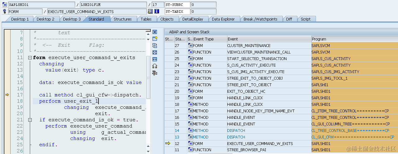The width and height of the screenshot is (398, 154).
Task: Select the Standard tab
Action: pyautogui.click(x=96, y=19)
